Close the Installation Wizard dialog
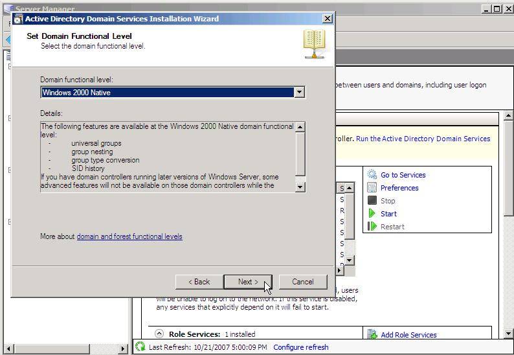The image size is (514, 355). pyautogui.click(x=327, y=19)
